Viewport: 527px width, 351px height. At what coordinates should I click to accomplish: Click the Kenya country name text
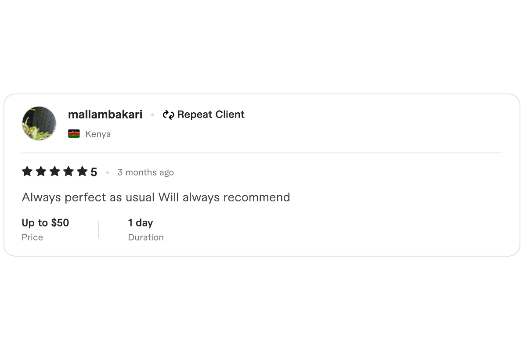coord(98,134)
